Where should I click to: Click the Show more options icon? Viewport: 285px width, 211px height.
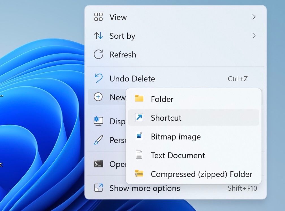[98, 188]
